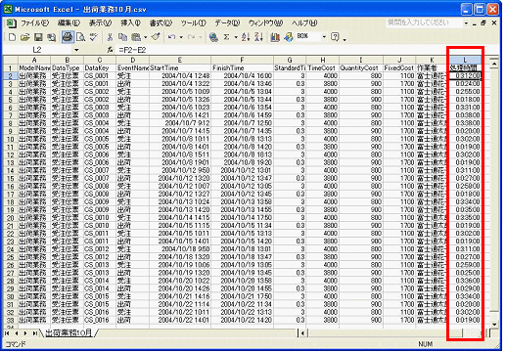This screenshot has width=506, height=352.
Task: Open the Paste options dropdown arrow
Action: (145, 37)
